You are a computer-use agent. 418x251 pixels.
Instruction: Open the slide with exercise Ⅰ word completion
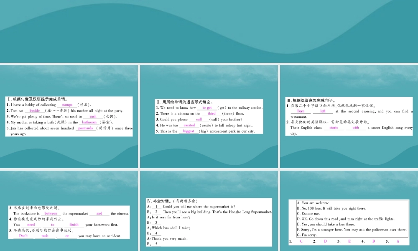coord(69,116)
